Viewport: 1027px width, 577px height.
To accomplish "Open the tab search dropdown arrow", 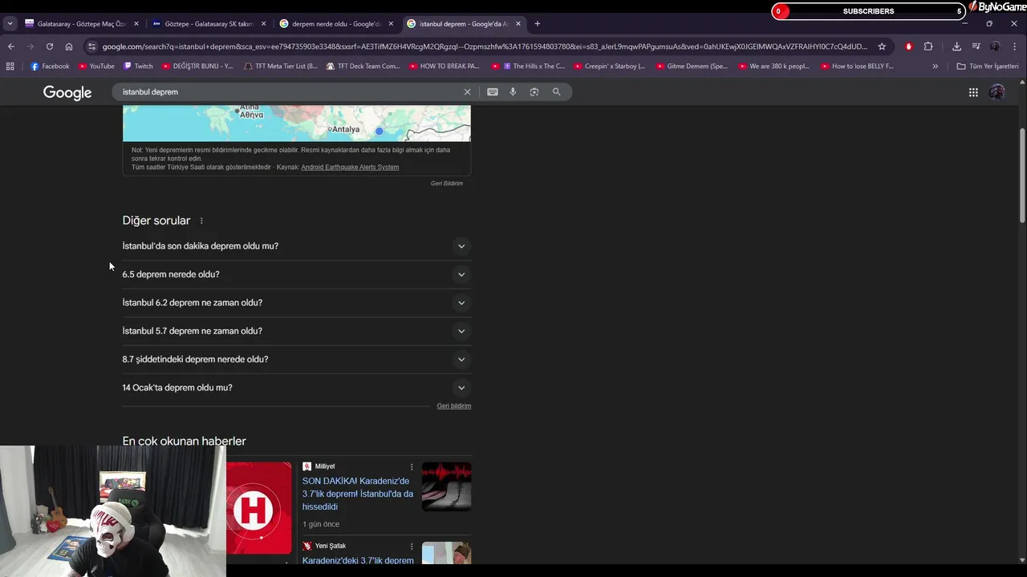I will click(x=10, y=24).
